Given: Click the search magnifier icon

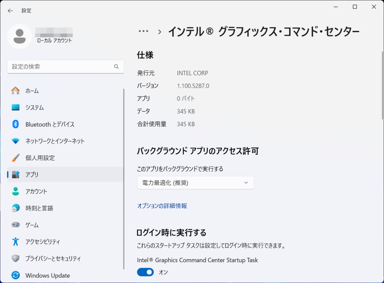Looking at the screenshot, I should pyautogui.click(x=116, y=67).
